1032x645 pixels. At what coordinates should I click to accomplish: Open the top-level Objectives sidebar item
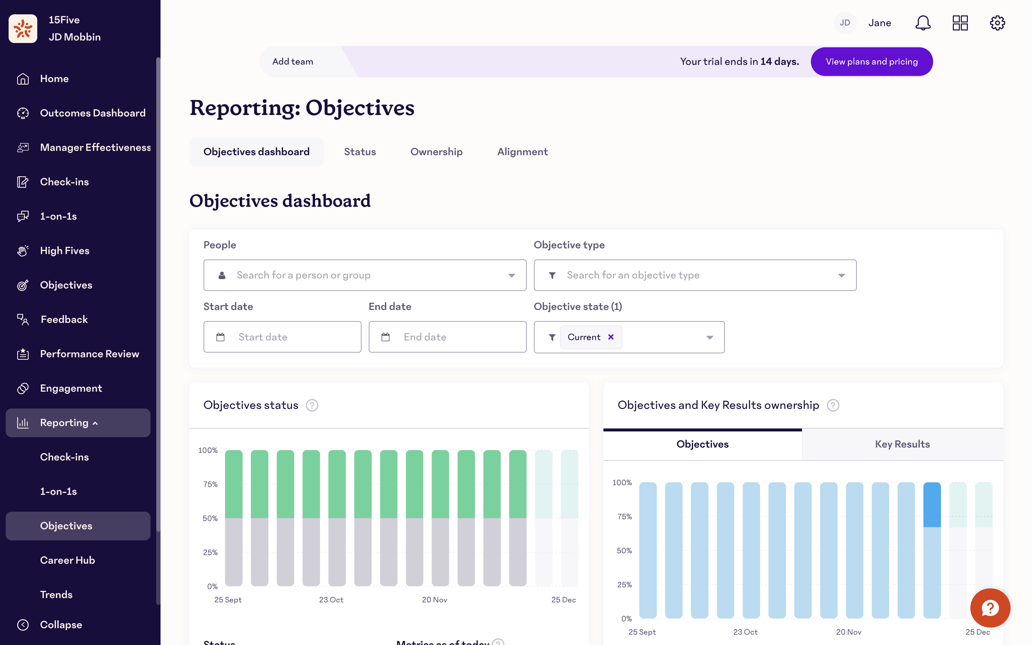78,285
